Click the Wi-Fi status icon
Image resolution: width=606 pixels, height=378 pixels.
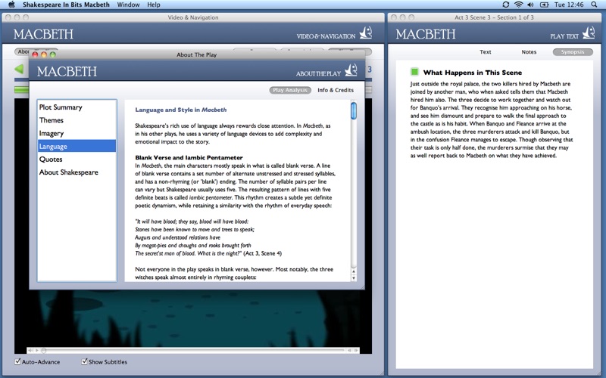point(518,5)
